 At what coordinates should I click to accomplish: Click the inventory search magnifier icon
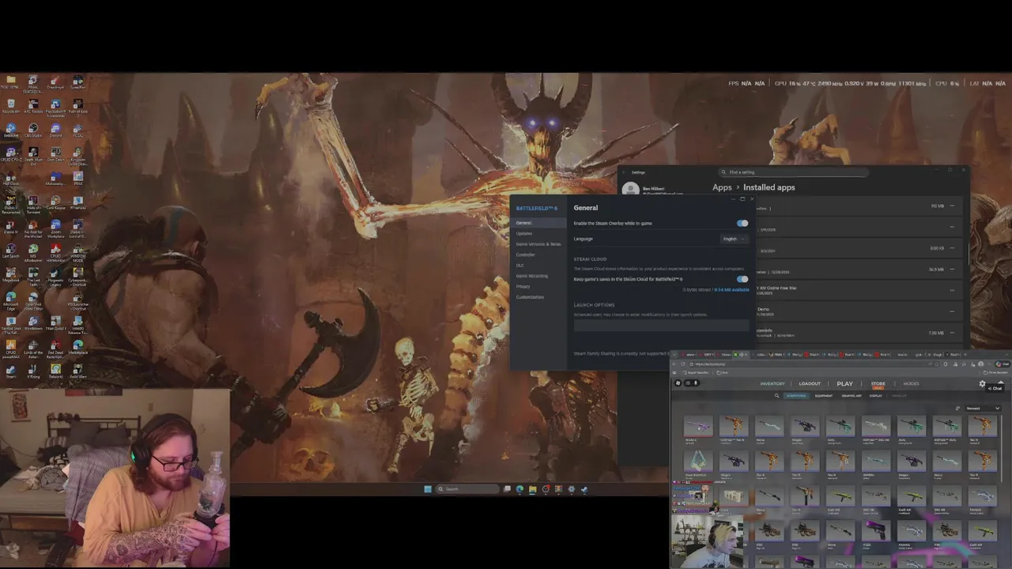pos(777,396)
